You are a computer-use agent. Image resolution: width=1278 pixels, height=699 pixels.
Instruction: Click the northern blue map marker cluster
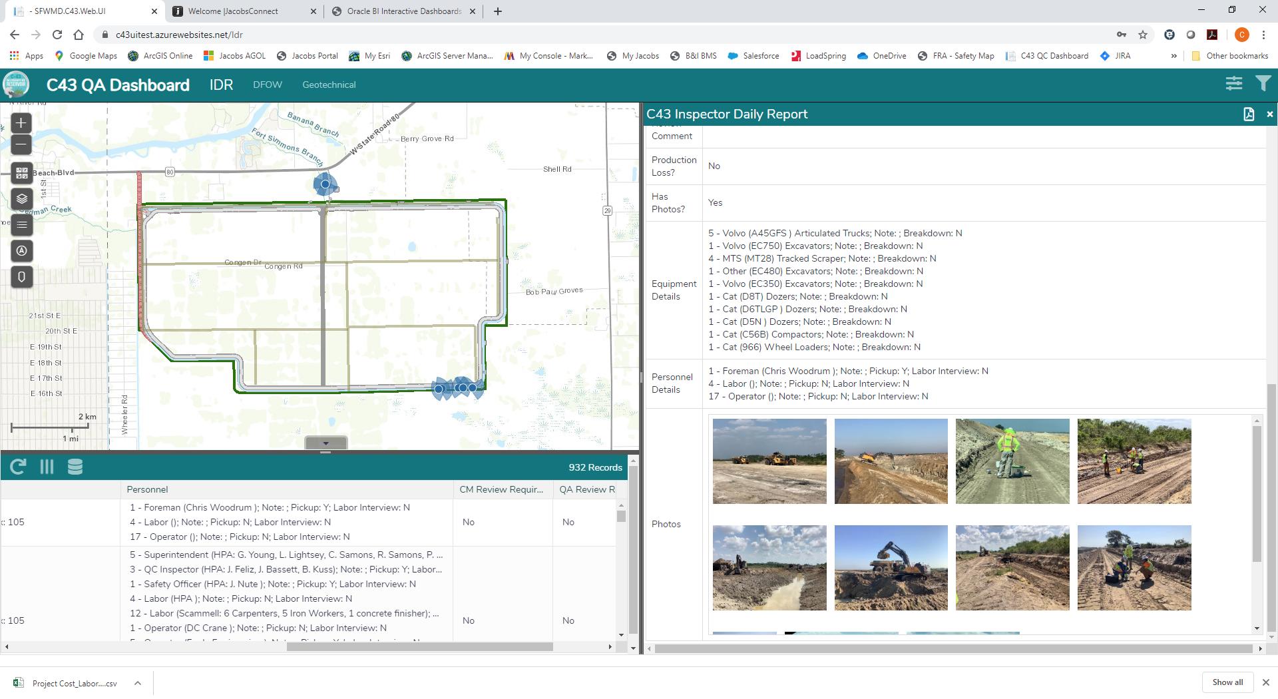click(x=325, y=184)
